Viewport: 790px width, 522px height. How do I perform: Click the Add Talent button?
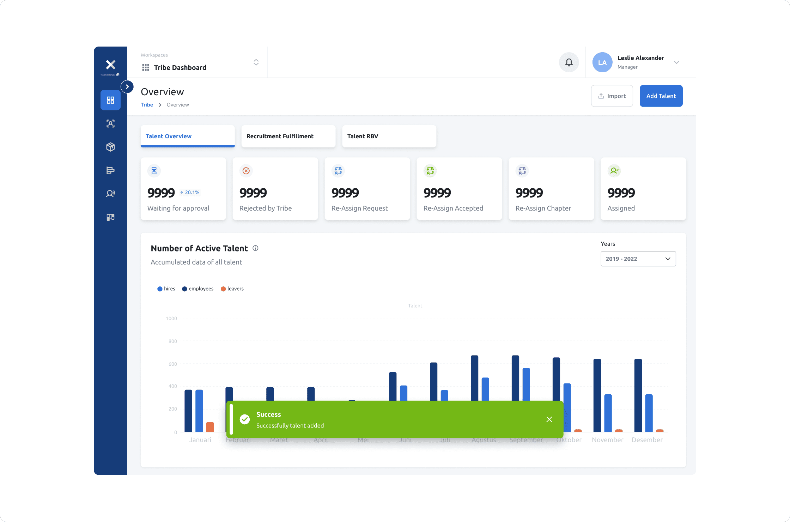coord(661,96)
